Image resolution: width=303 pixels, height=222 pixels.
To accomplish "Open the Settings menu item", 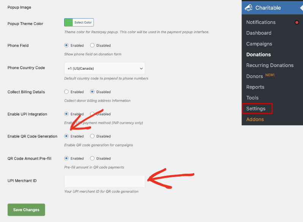I will 256,109.
